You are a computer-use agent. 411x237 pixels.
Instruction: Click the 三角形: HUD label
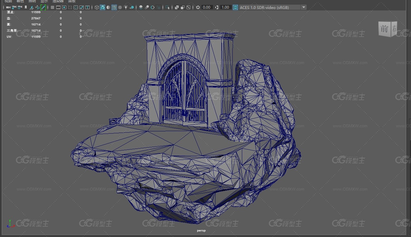[x=12, y=31]
